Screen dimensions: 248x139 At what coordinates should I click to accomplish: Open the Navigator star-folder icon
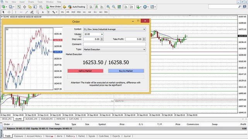(x=30, y=7)
